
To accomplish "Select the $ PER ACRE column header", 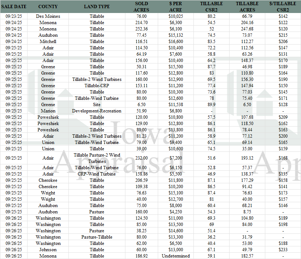I will [x=176, y=7].
